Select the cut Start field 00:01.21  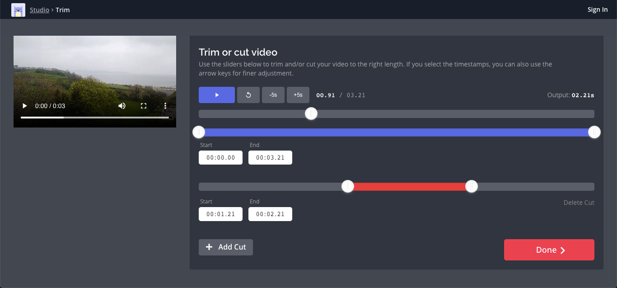click(x=220, y=214)
